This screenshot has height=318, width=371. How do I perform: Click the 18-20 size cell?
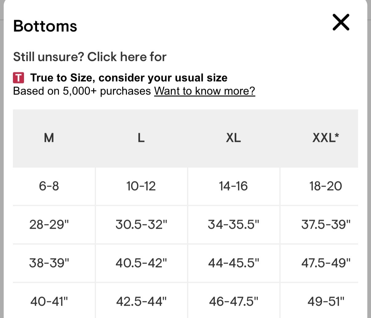325,186
